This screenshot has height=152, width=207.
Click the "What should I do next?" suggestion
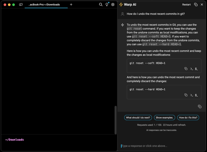point(138,118)
